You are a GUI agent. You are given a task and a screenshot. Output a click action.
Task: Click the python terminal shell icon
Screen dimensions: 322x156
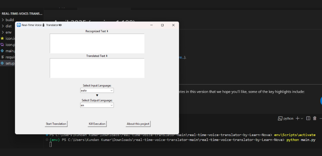pyautogui.click(x=280, y=119)
